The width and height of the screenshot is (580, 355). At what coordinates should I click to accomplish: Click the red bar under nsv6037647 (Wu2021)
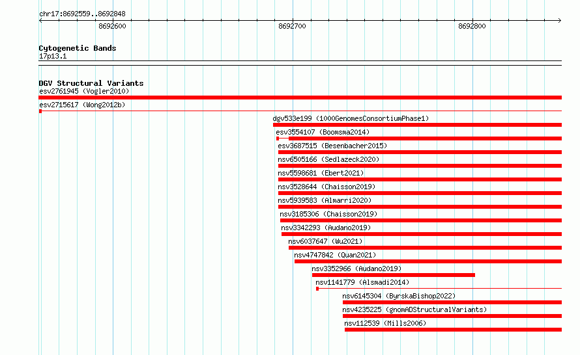pos(425,248)
